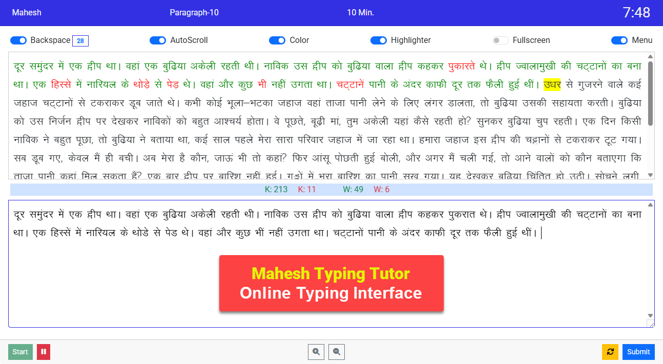
Task: Click the AutoScroll label
Action: [x=189, y=40]
